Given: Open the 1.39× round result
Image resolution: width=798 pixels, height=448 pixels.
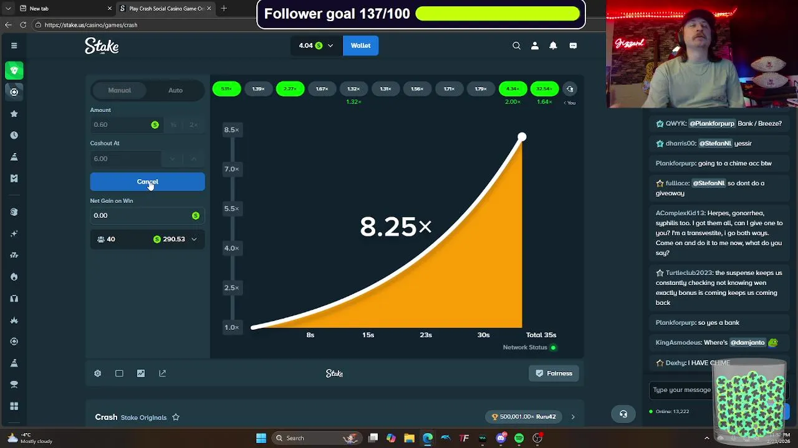Looking at the screenshot, I should click(x=258, y=89).
